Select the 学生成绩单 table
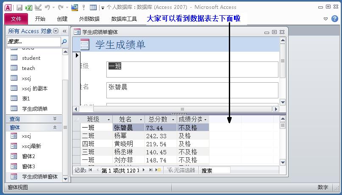Viewport: 342px width, 195px height. tap(35, 109)
